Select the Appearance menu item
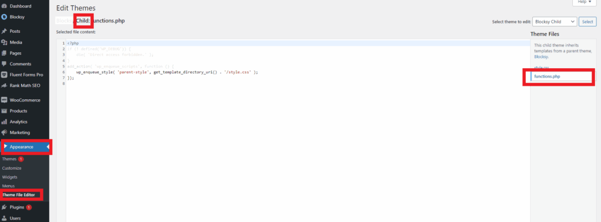Image resolution: width=601 pixels, height=222 pixels. click(25, 147)
